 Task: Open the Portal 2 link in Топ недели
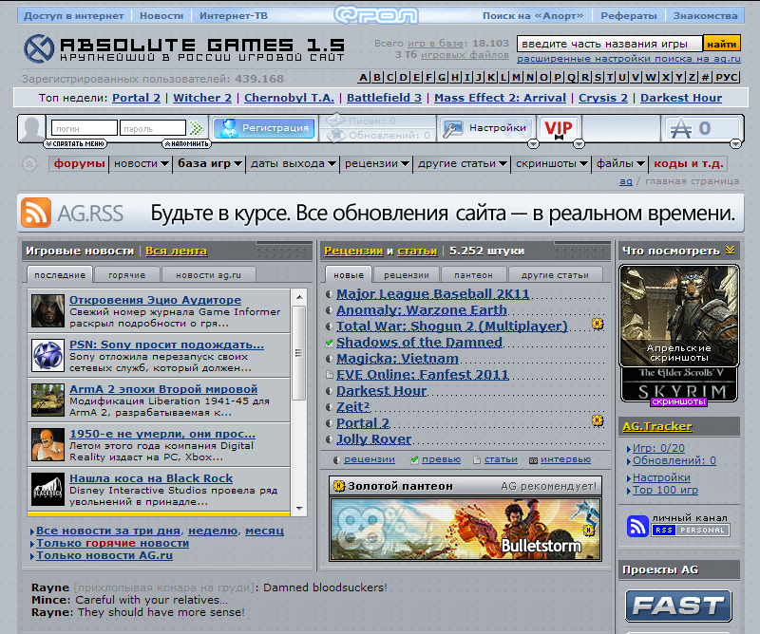point(136,98)
